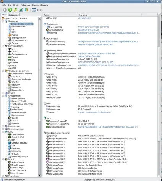Screen dimensions: 162x181
Task: Open the Creative Audigy SE Sound Card link
Action: click(95, 45)
